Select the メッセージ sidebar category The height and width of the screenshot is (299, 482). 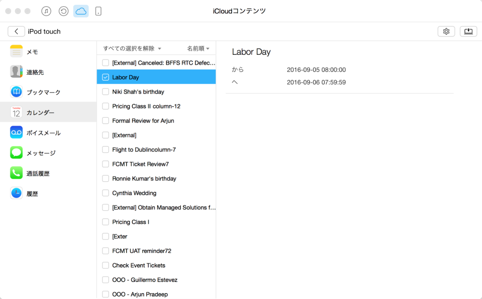(x=48, y=153)
